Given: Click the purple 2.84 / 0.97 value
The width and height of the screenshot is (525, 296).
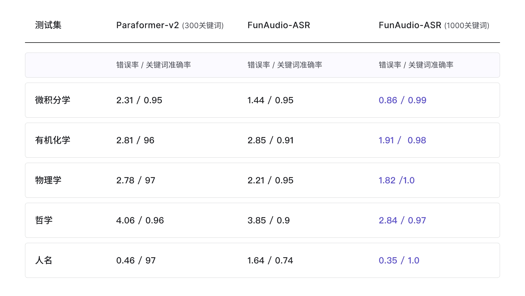Looking at the screenshot, I should [402, 220].
